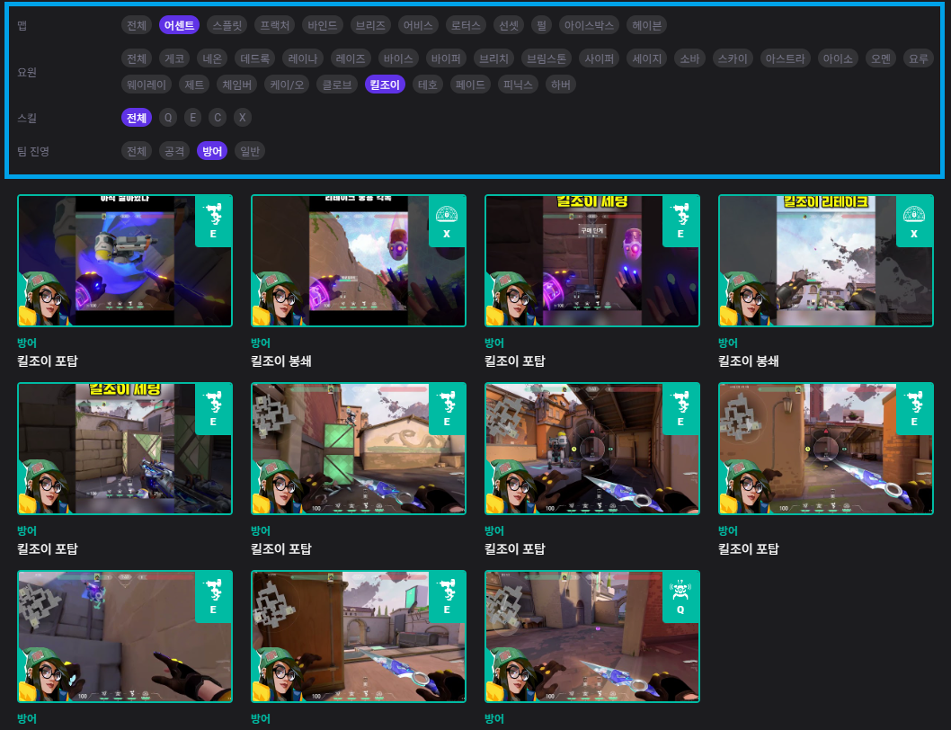Screen dimensions: 951x730
Task: Filter by the 케이/오 agent
Action: click(x=287, y=85)
